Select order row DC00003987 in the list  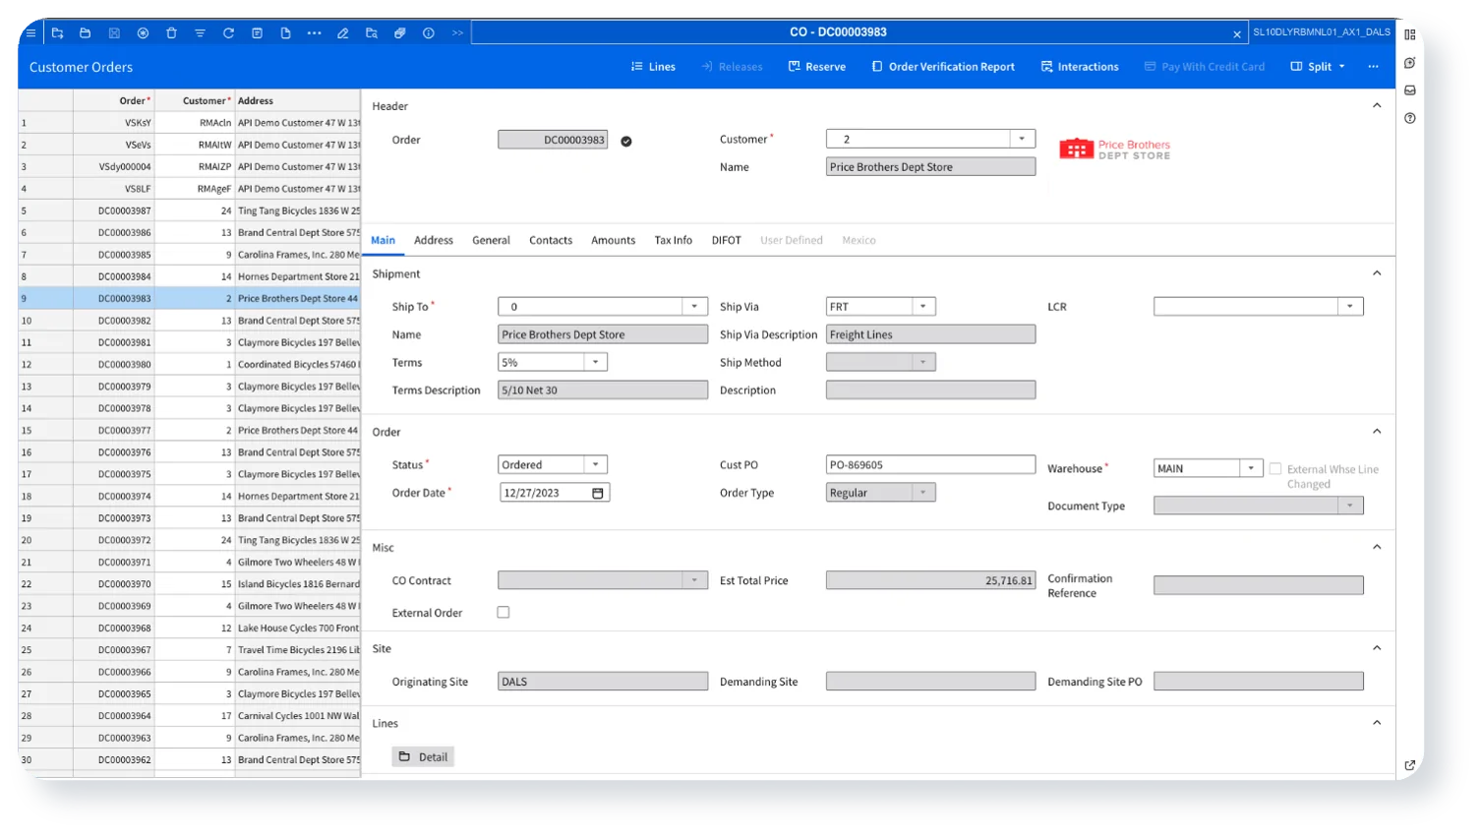pyautogui.click(x=125, y=210)
